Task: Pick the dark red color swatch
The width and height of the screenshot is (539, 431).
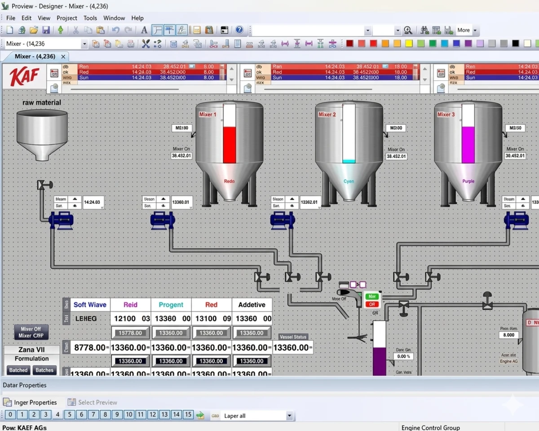Action: 349,44
